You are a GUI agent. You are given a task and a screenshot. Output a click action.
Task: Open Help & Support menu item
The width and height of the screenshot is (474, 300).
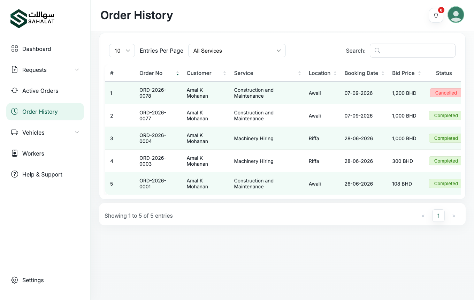(x=45, y=174)
